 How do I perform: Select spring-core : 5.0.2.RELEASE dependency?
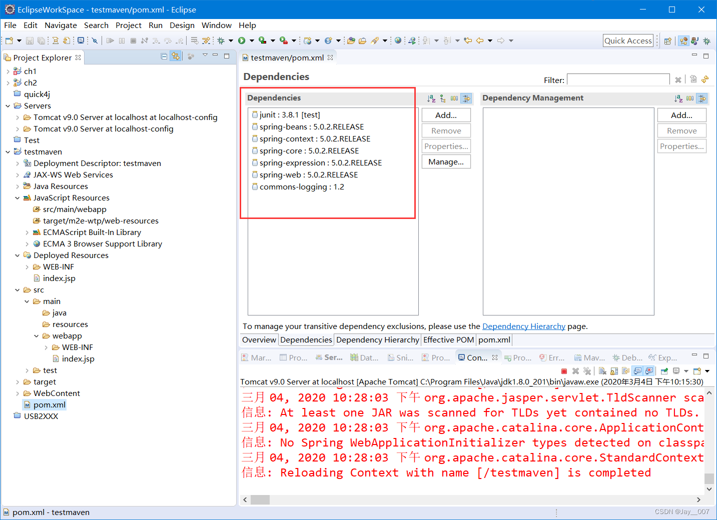click(305, 151)
